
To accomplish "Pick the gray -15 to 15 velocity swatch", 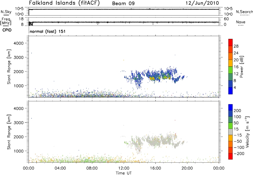I will (231, 132).
